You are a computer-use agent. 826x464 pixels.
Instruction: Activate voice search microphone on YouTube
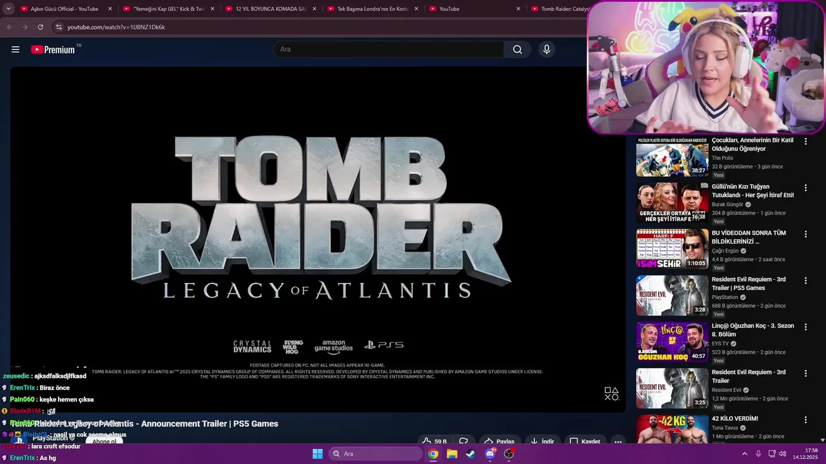[x=547, y=50]
